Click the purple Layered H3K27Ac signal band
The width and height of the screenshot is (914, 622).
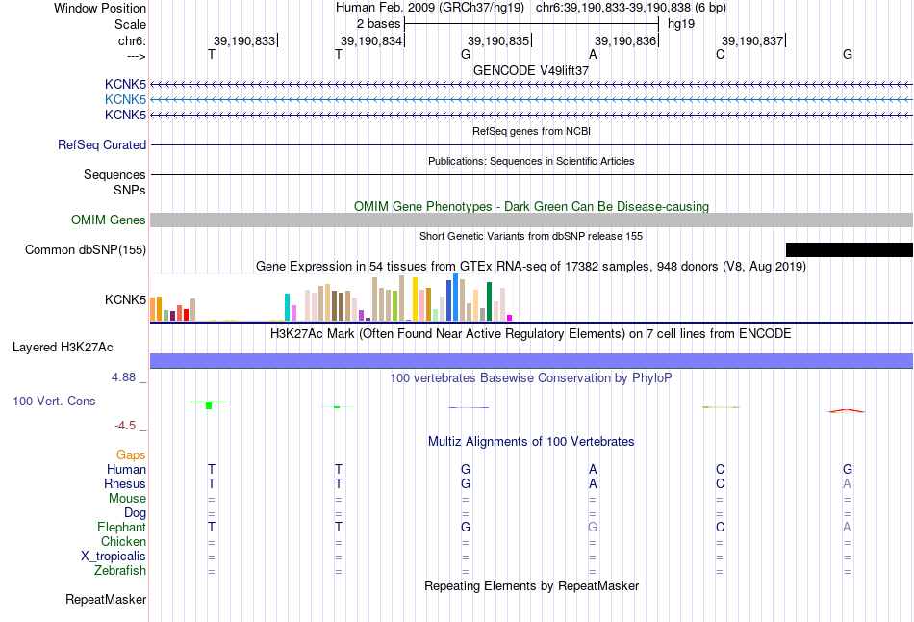531,361
